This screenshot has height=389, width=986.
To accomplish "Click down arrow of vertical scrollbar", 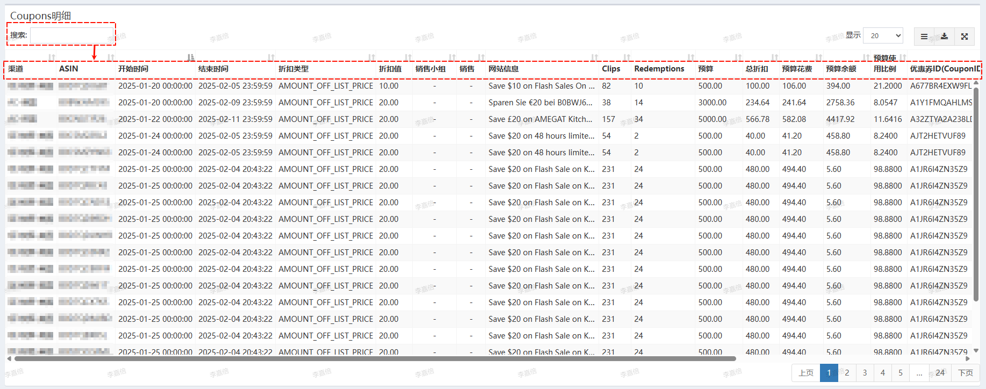I will coord(976,351).
